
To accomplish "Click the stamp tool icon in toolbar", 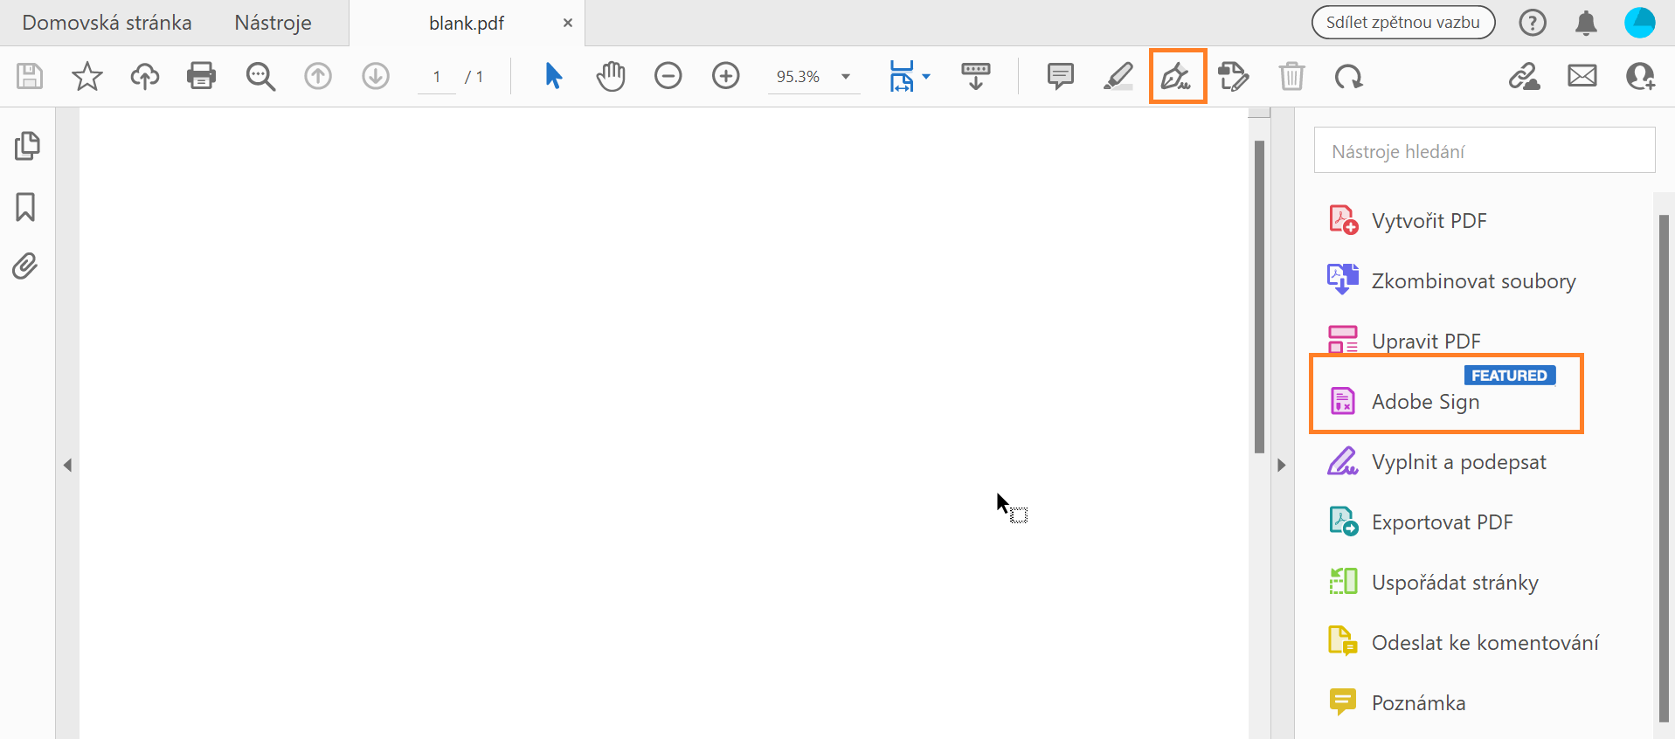I will click(1233, 76).
